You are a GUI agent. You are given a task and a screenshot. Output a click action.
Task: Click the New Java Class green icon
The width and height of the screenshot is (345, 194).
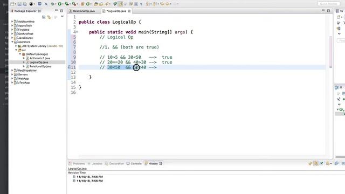88,4
